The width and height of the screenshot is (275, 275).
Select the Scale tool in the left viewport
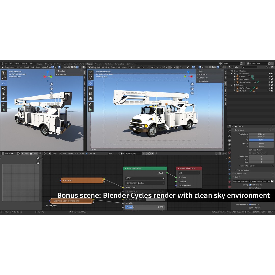click(x=4, y=93)
